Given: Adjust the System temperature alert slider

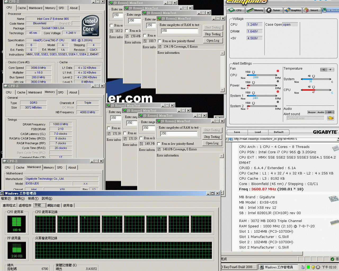Looking at the screenshot, I should click(314, 76).
